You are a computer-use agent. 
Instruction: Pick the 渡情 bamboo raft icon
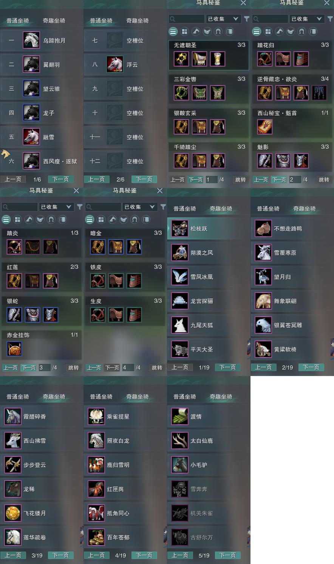(x=180, y=416)
